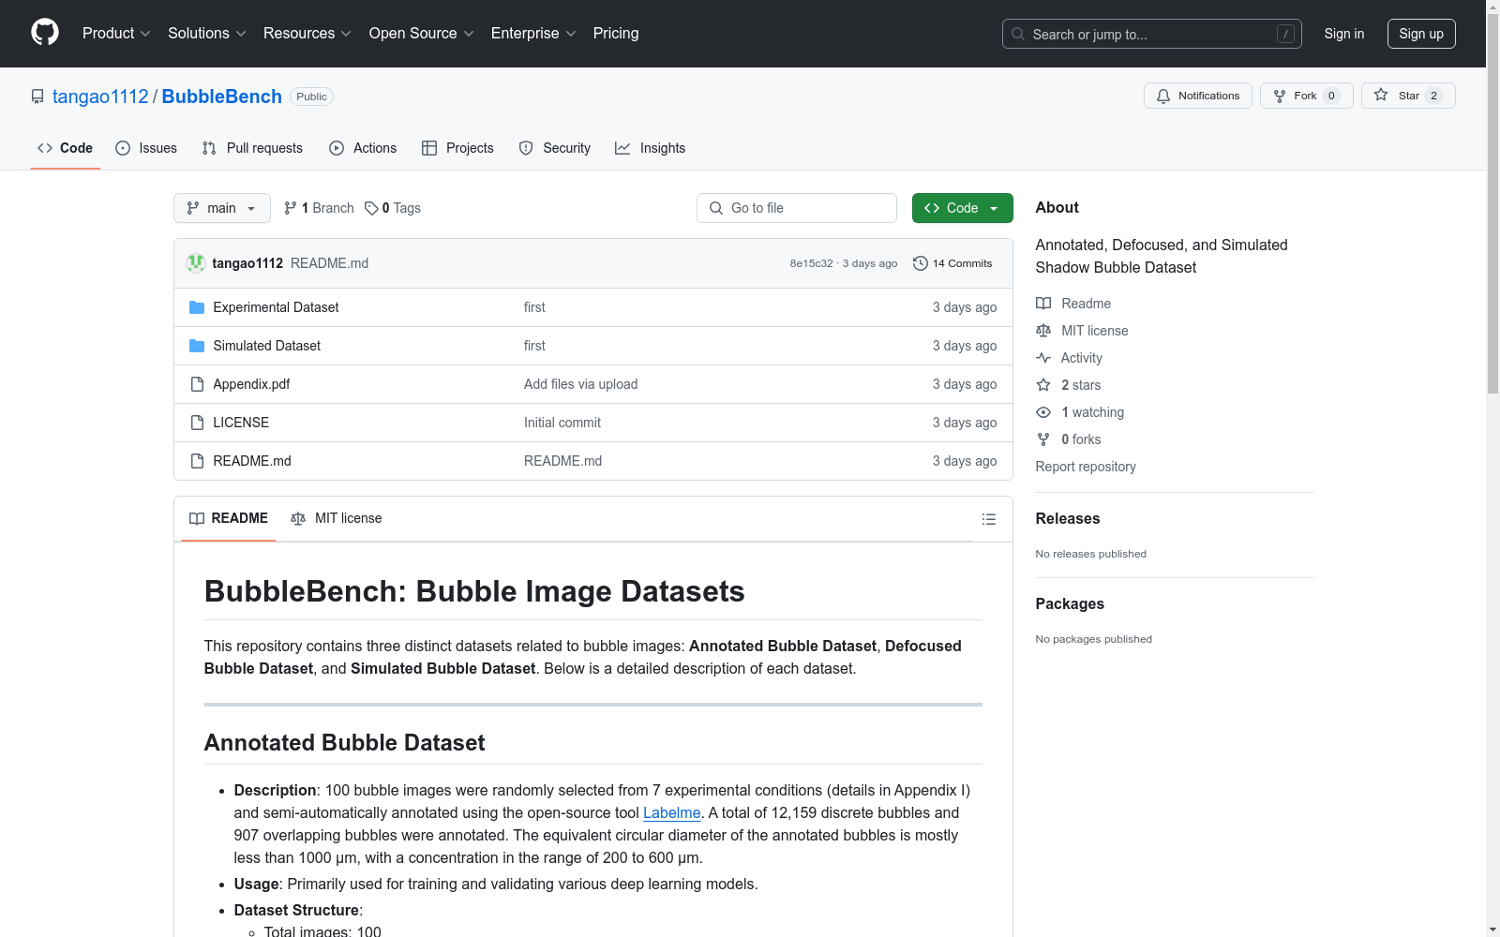Open commit hash 8e15c32
This screenshot has width=1500, height=937.
811,263
